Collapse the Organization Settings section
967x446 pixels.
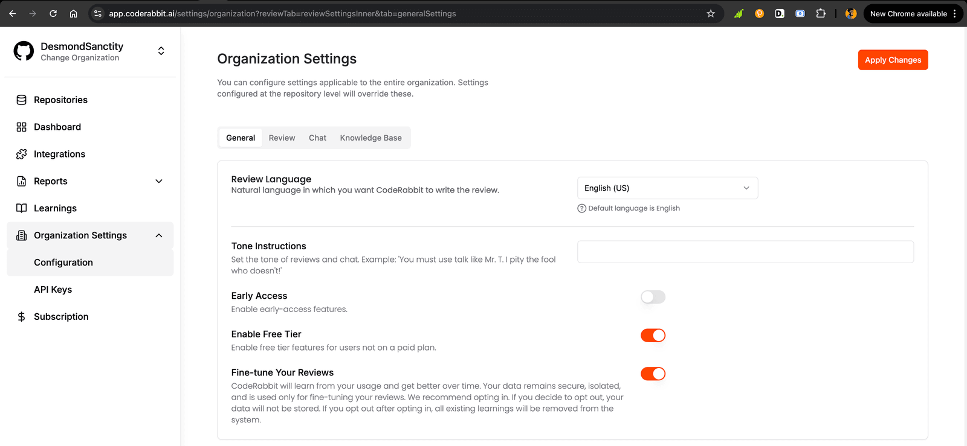pyautogui.click(x=159, y=236)
